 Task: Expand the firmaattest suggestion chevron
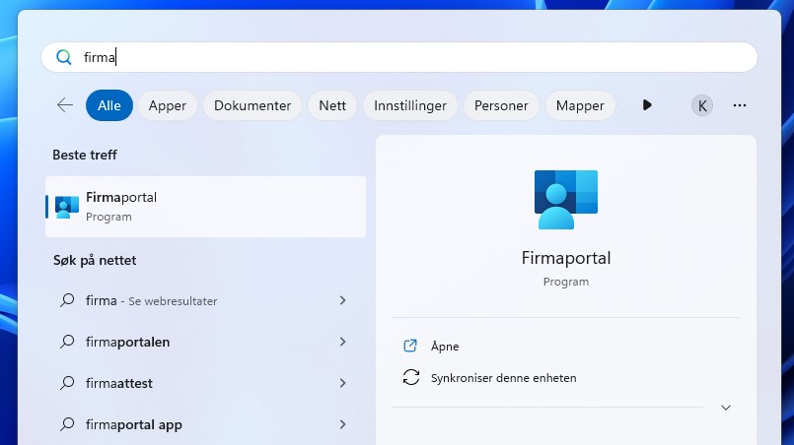click(343, 383)
